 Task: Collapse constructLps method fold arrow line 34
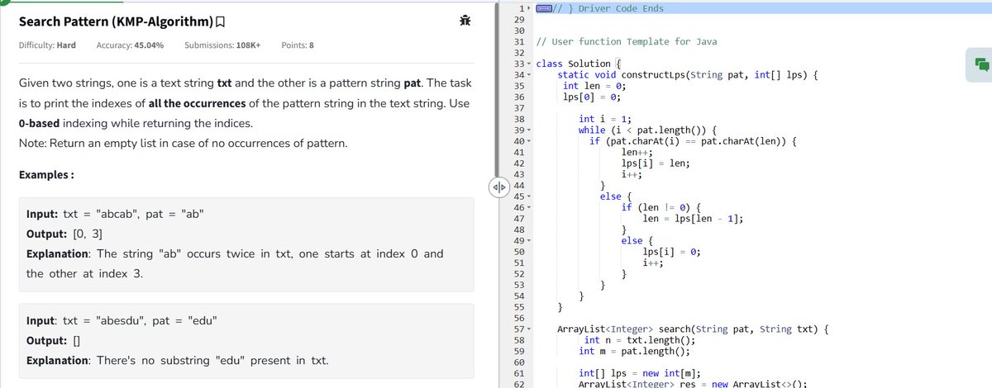[528, 75]
